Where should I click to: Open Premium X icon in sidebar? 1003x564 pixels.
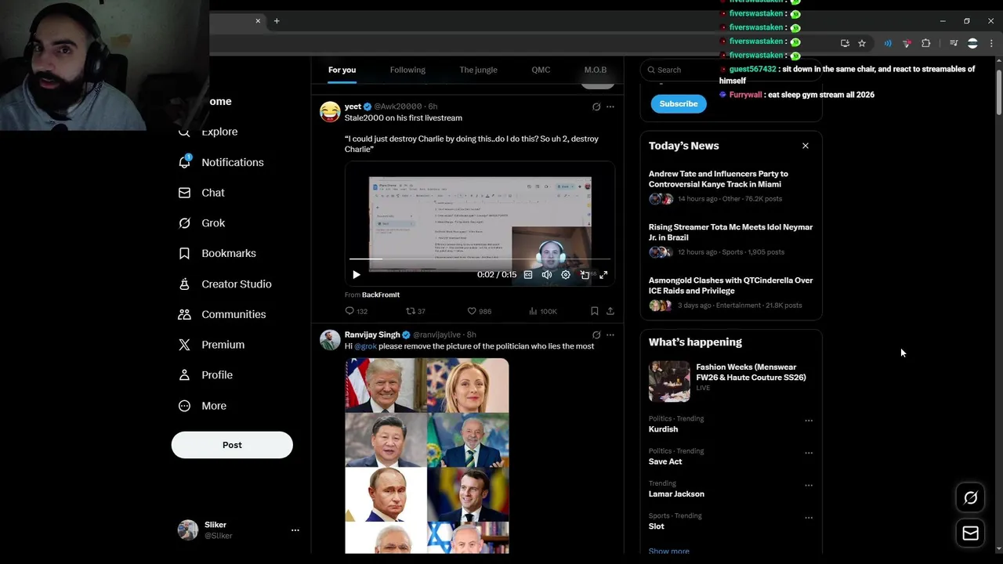[x=184, y=345]
